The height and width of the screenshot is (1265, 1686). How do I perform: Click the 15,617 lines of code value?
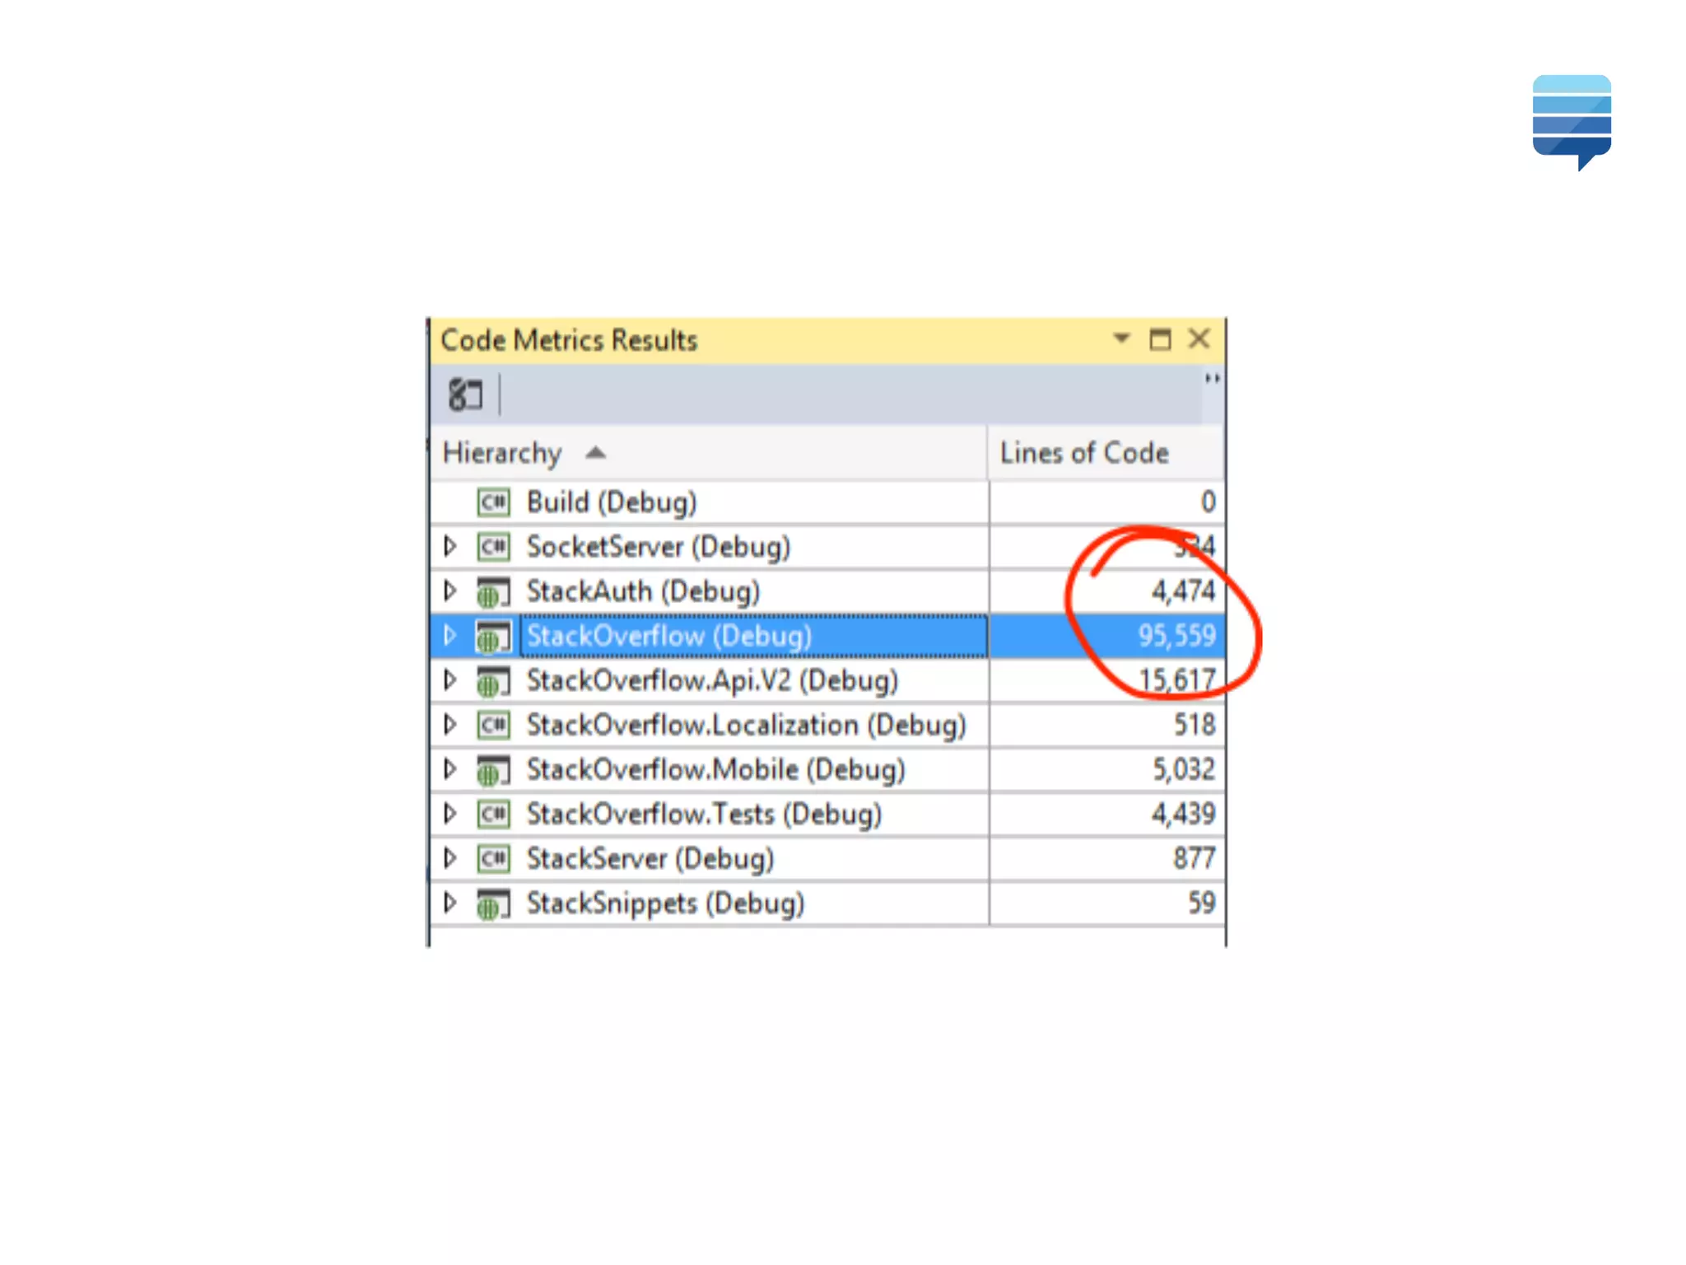[x=1177, y=679]
